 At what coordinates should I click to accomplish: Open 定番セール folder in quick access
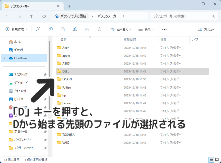18,132
